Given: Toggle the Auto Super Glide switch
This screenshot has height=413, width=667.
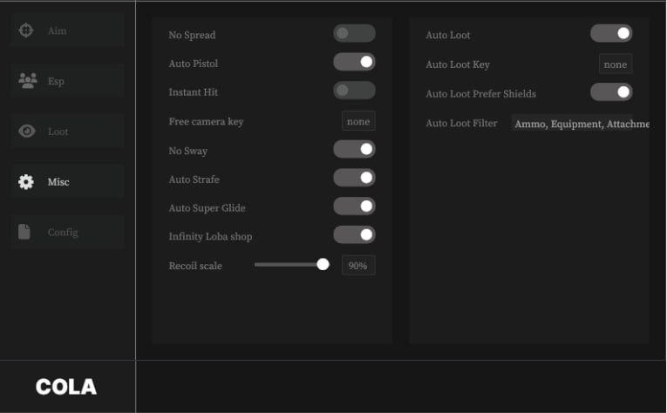Looking at the screenshot, I should point(354,206).
